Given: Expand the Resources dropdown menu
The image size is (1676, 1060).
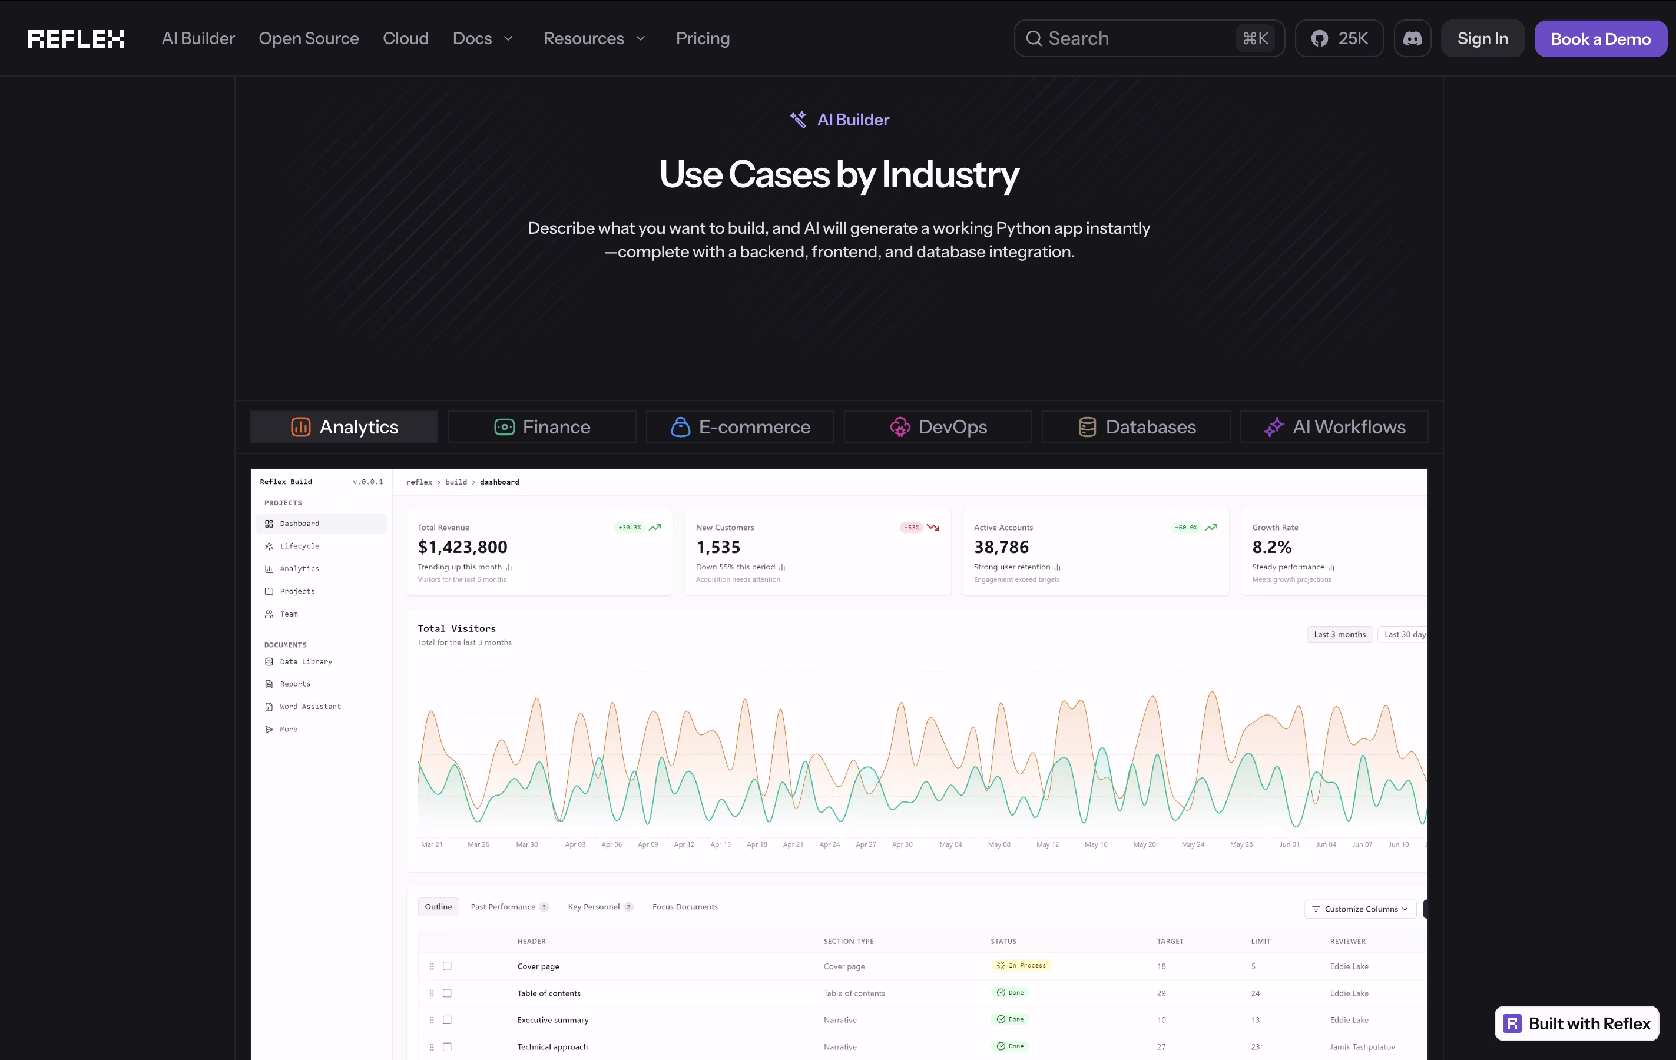Looking at the screenshot, I should 594,38.
